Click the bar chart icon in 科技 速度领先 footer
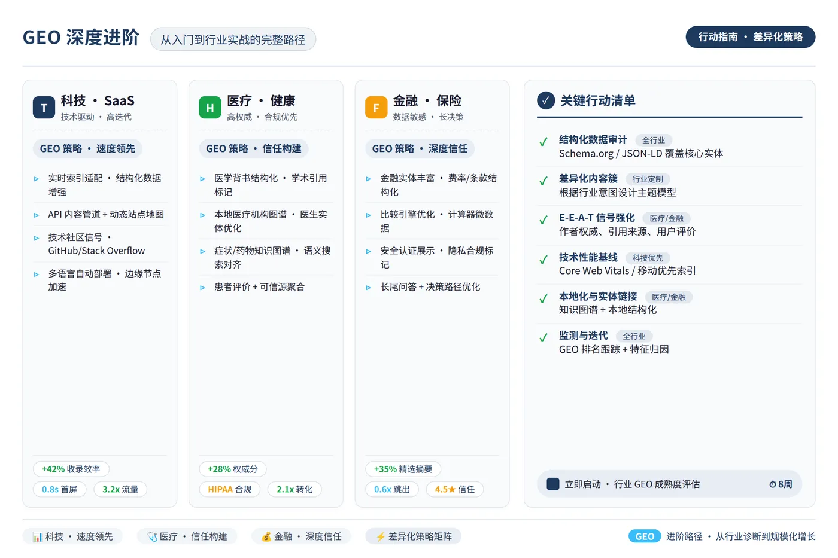 click(37, 536)
